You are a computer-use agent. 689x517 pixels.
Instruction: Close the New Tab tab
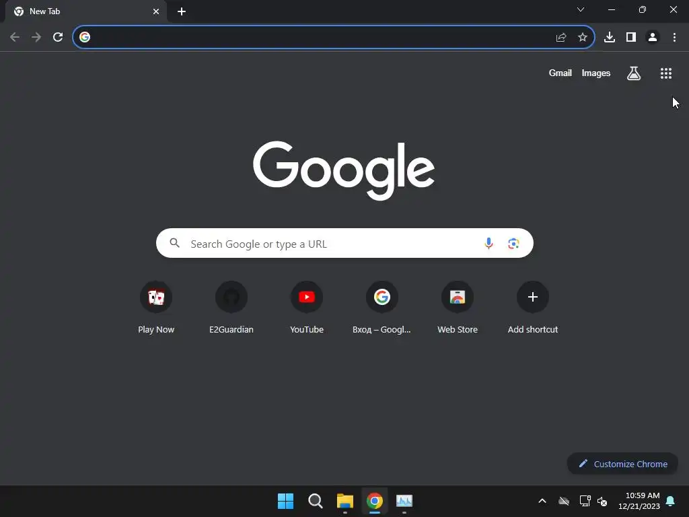pyautogui.click(x=156, y=11)
